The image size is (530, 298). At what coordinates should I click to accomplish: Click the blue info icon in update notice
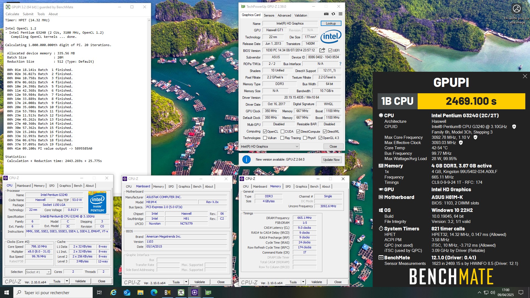tap(246, 159)
